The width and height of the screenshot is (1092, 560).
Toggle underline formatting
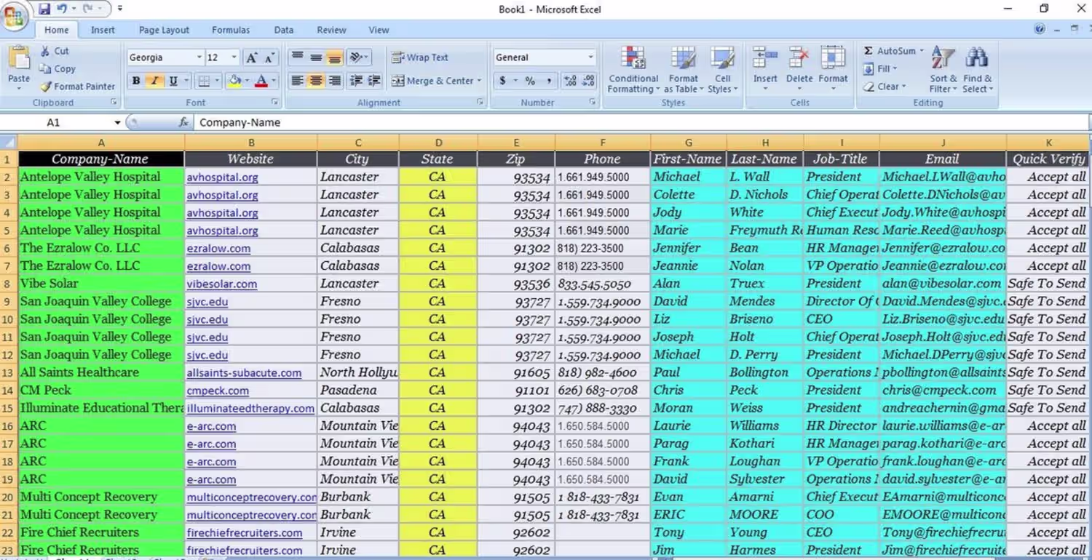(173, 81)
